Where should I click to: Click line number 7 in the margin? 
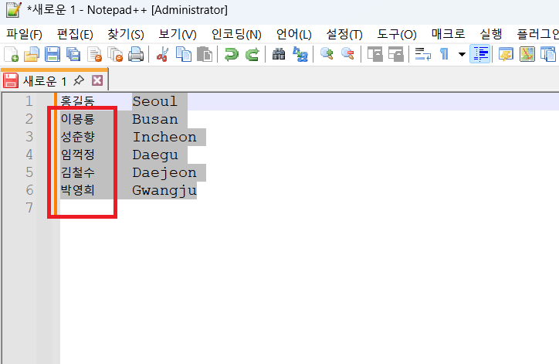(x=29, y=208)
